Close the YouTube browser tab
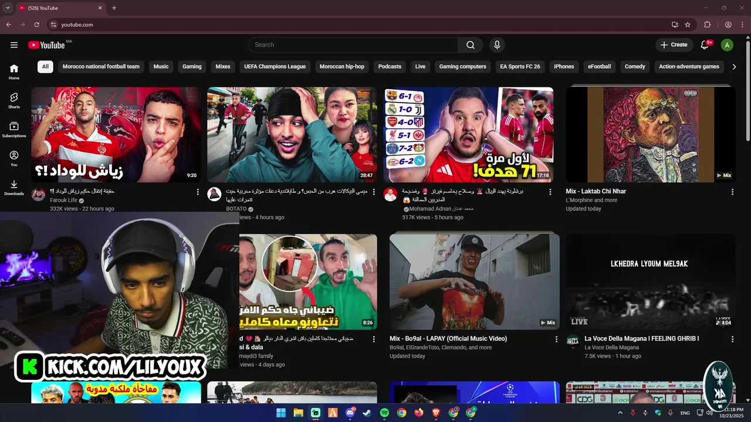This screenshot has width=751, height=422. pos(100,8)
